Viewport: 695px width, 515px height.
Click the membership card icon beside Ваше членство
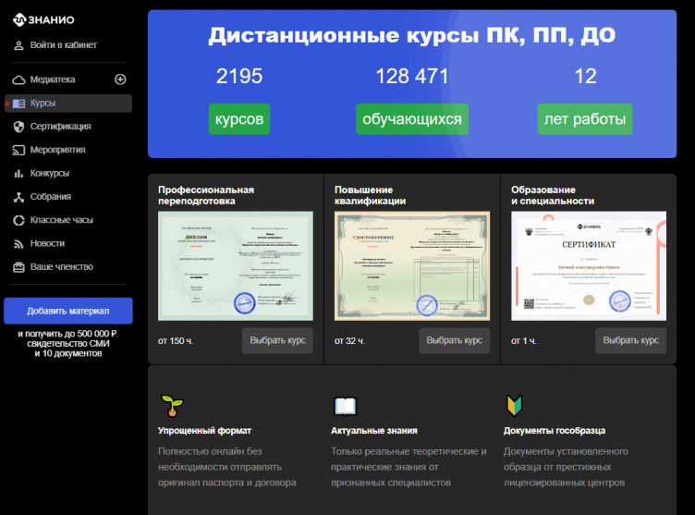[18, 267]
